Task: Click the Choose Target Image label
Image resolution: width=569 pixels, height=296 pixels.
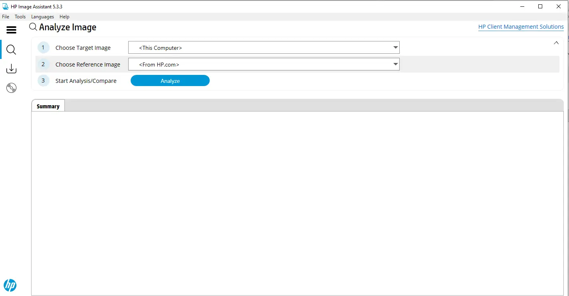Action: 83,48
